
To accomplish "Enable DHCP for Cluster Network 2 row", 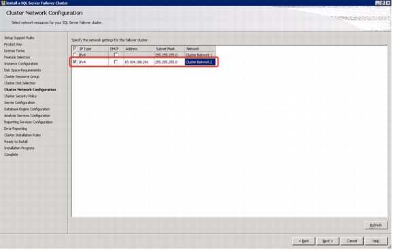I will 116,62.
